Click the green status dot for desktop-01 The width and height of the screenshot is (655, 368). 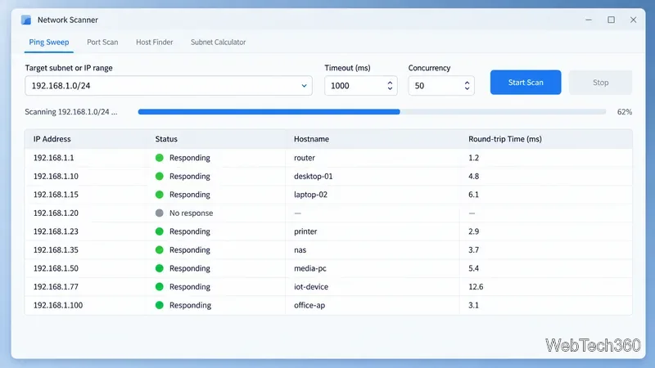pyautogui.click(x=159, y=176)
